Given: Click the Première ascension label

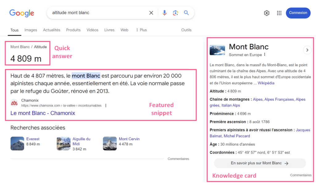Looking at the screenshot, I should pyautogui.click(x=229, y=122).
